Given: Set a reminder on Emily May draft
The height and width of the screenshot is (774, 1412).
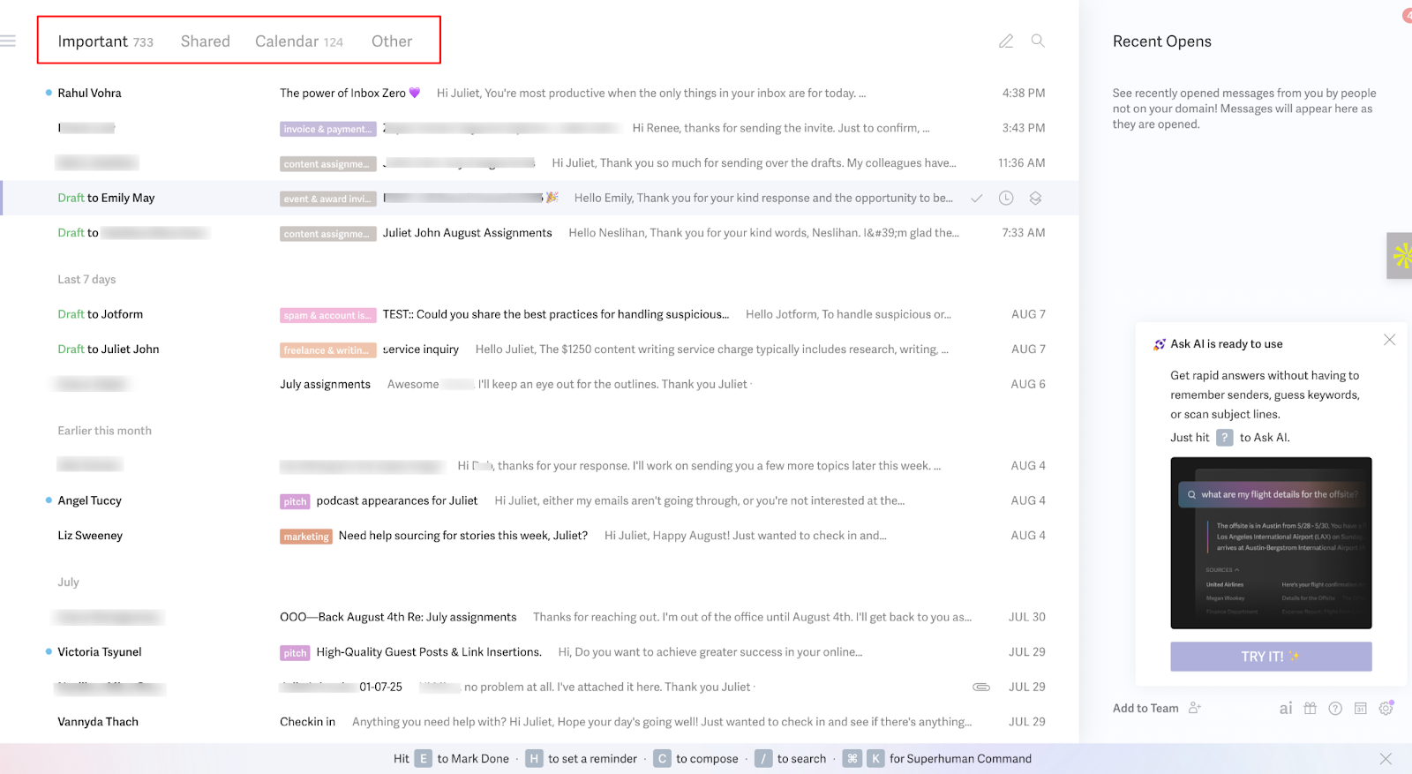Looking at the screenshot, I should click(1006, 198).
